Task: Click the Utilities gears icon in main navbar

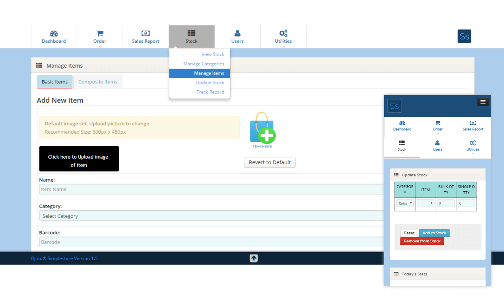Action: (283, 33)
